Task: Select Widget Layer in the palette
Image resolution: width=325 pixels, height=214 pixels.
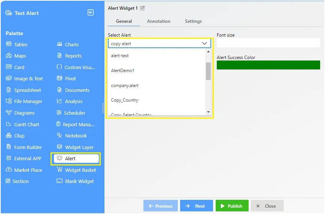Action: pyautogui.click(x=75, y=147)
